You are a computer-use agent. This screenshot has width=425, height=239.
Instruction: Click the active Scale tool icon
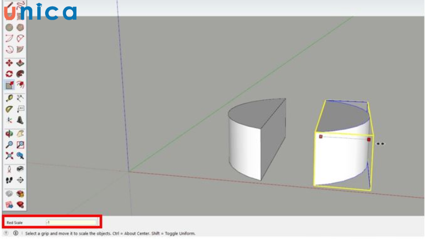point(10,85)
